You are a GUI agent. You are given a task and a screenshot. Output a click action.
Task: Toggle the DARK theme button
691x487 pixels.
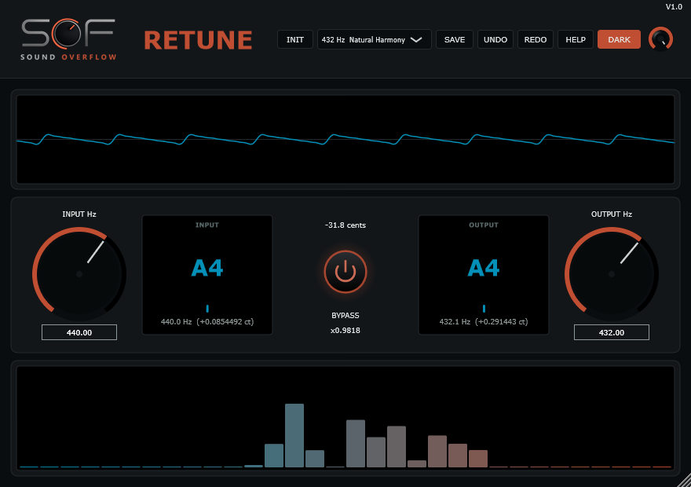[619, 39]
